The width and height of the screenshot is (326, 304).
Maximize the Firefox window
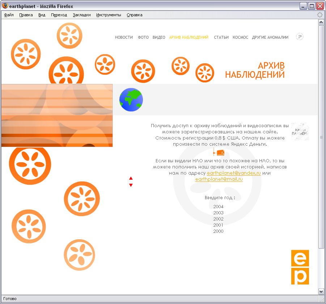click(x=312, y=6)
